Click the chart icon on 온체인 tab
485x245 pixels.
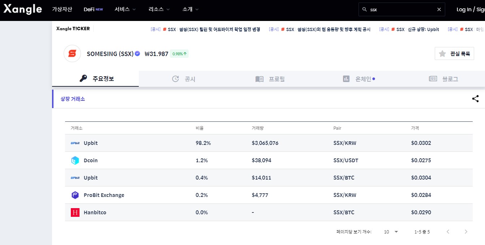point(346,79)
